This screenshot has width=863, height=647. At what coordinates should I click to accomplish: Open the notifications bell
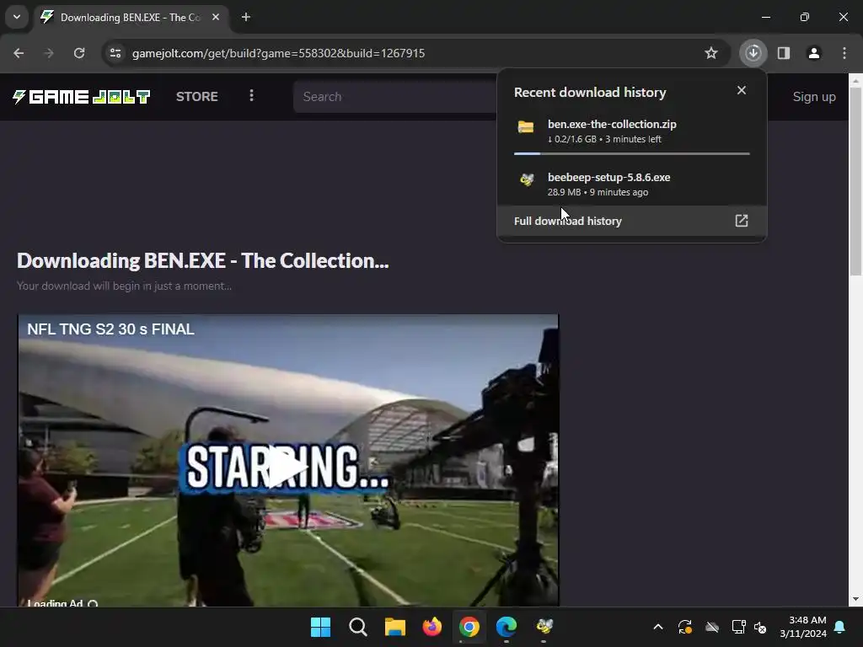click(840, 627)
